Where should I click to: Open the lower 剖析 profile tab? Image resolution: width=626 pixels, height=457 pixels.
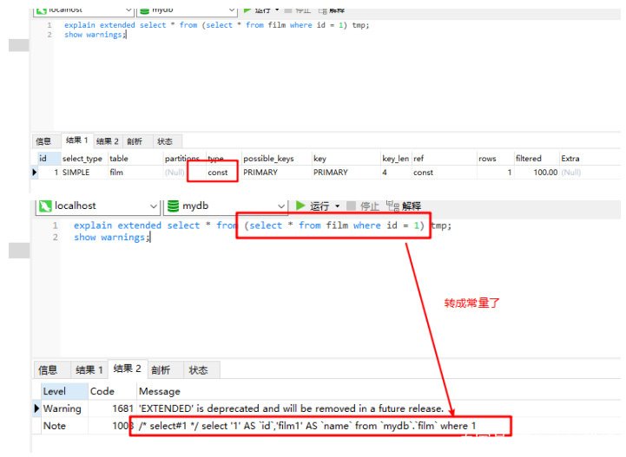[x=161, y=370]
